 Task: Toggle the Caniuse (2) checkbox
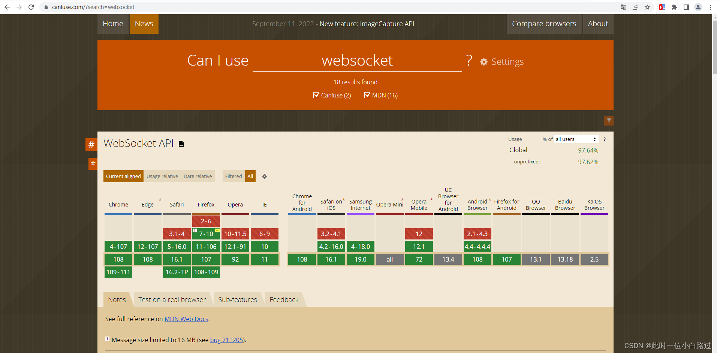316,95
